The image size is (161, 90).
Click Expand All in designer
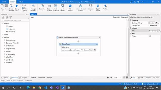click(x=116, y=17)
